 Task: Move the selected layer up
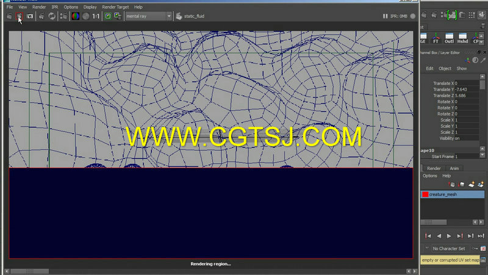(452, 185)
